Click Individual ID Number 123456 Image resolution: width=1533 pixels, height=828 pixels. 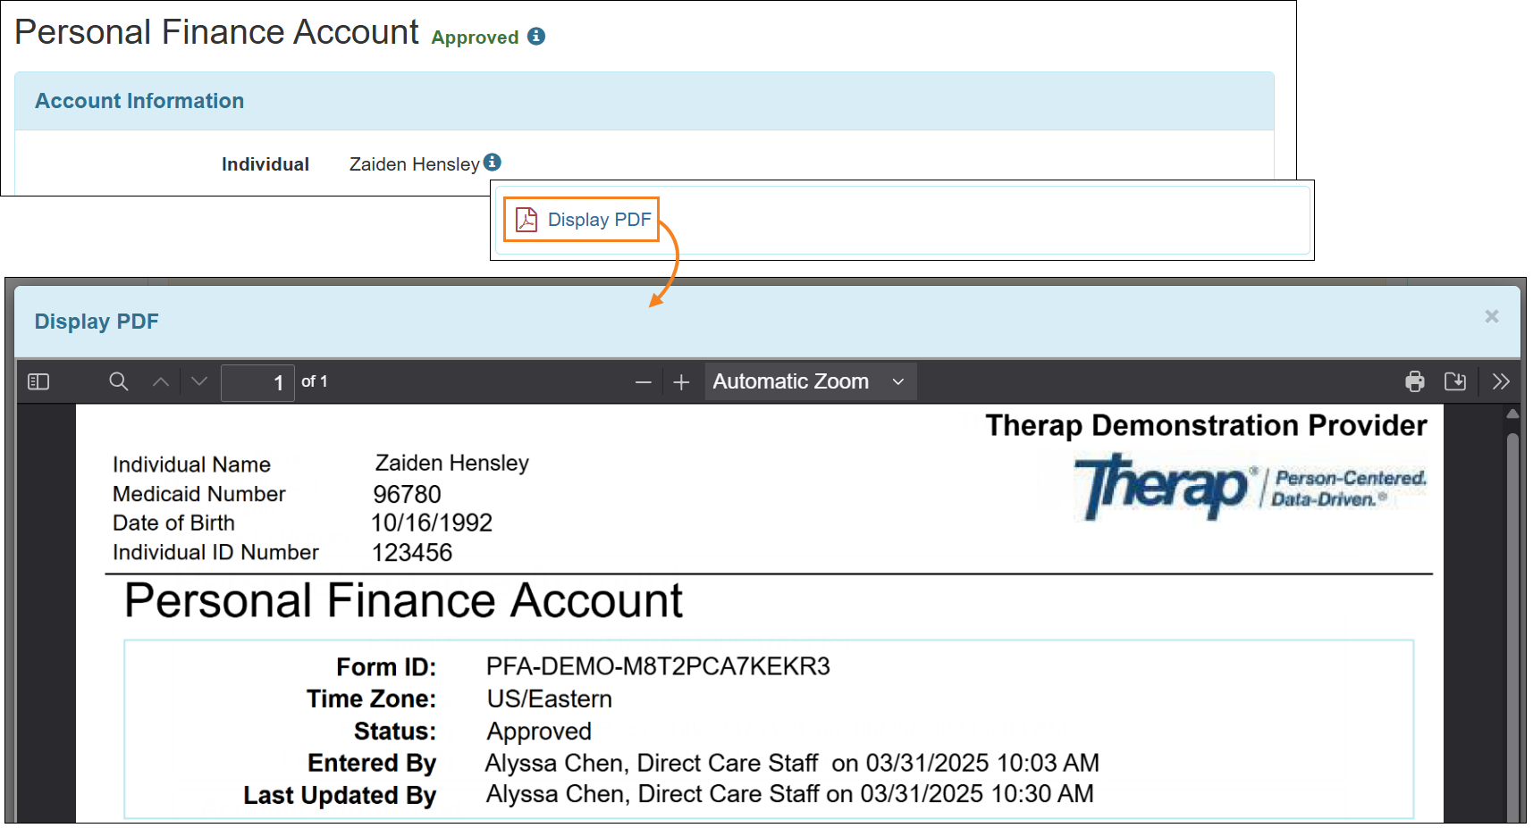point(412,552)
